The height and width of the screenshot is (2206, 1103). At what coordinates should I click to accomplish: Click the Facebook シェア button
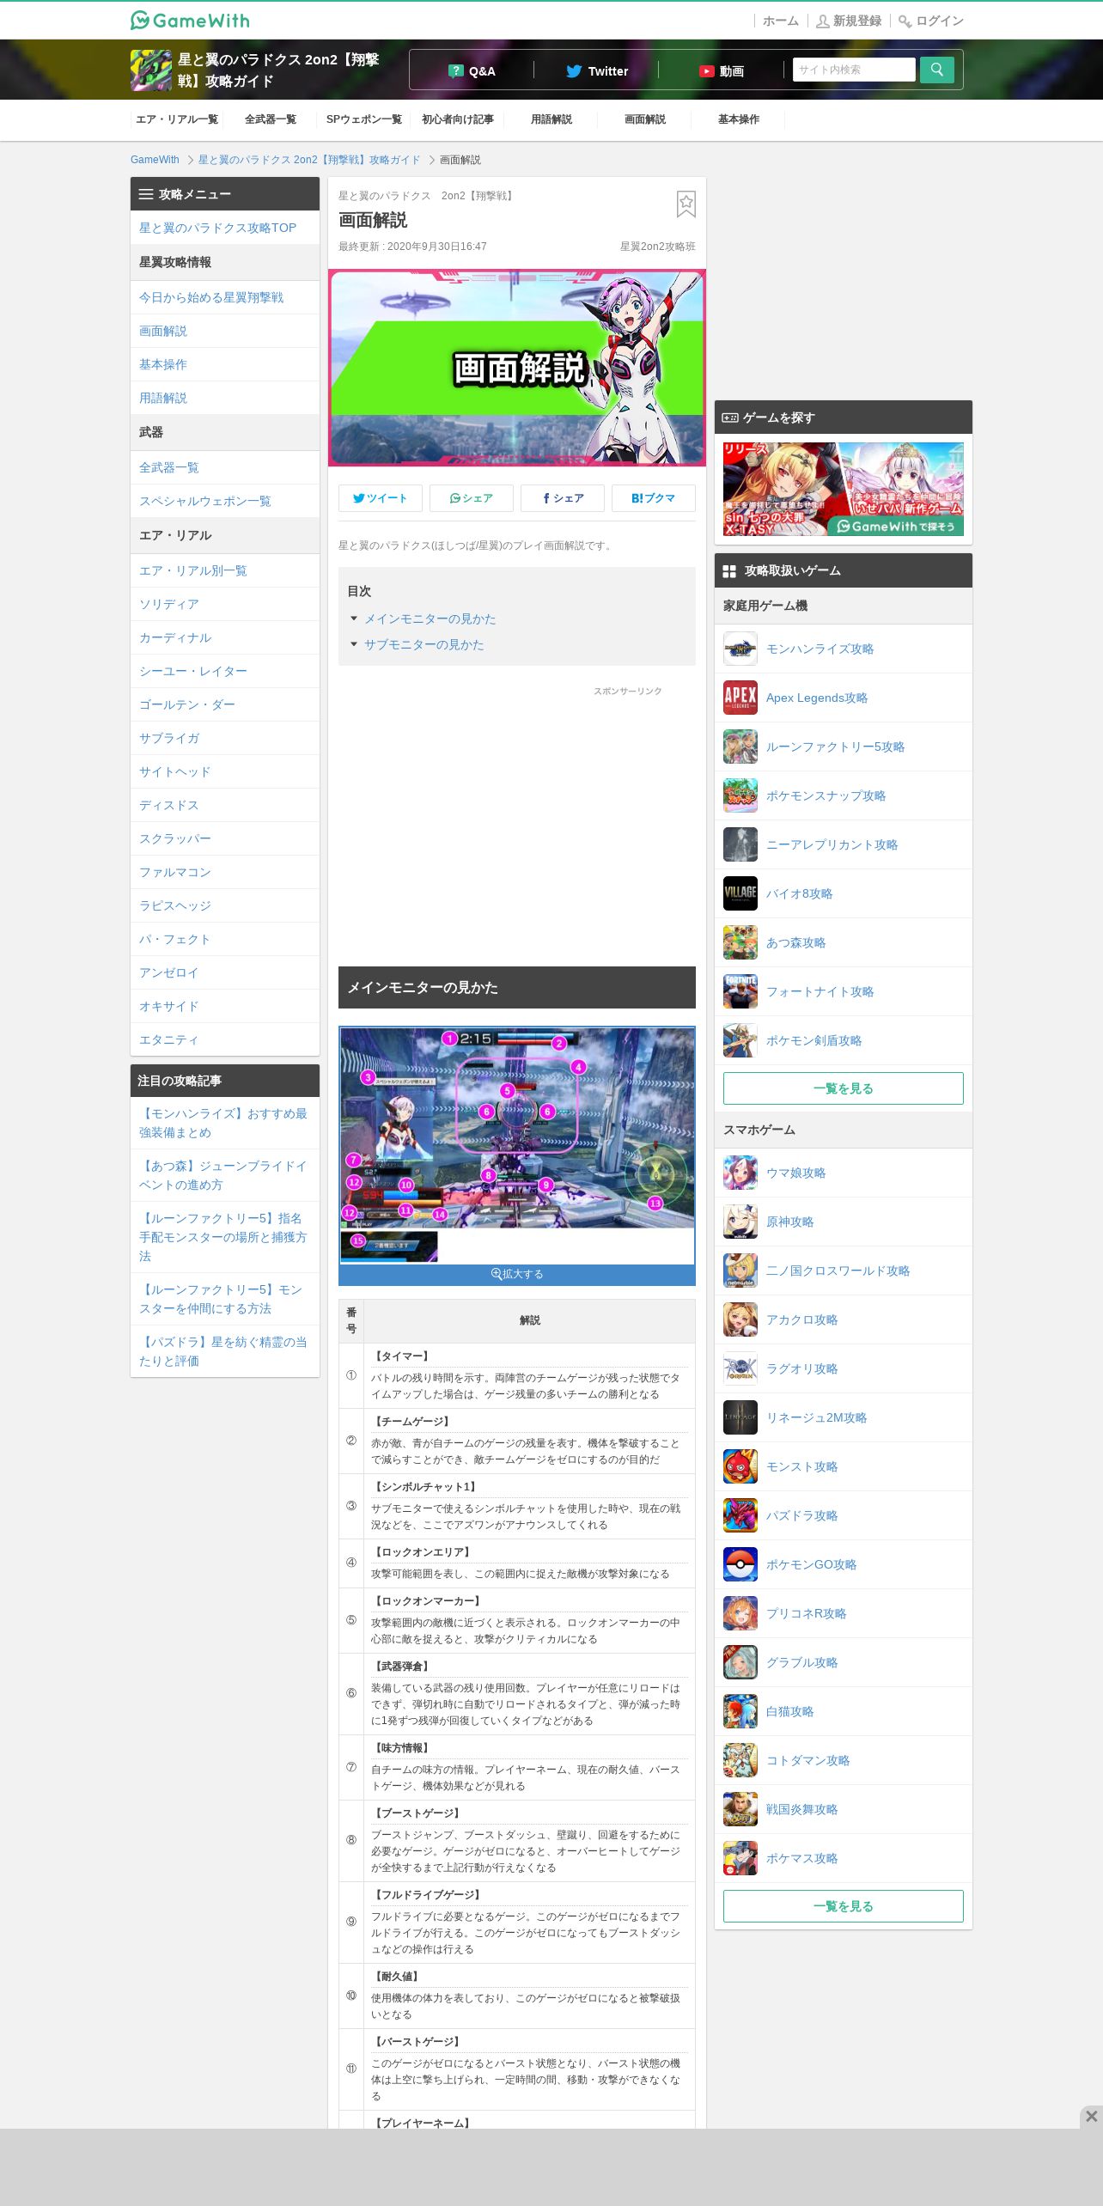[563, 498]
